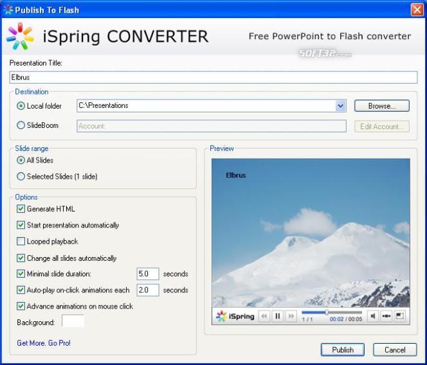Toggle Auto-play on-click animations checkbox
Screen dimensions: 427x365
click(x=21, y=290)
